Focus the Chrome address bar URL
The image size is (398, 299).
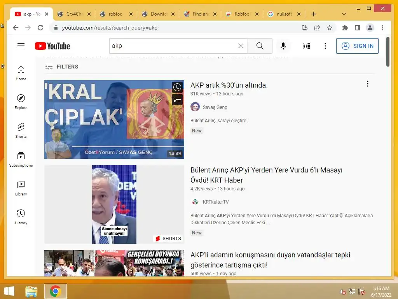[110, 28]
